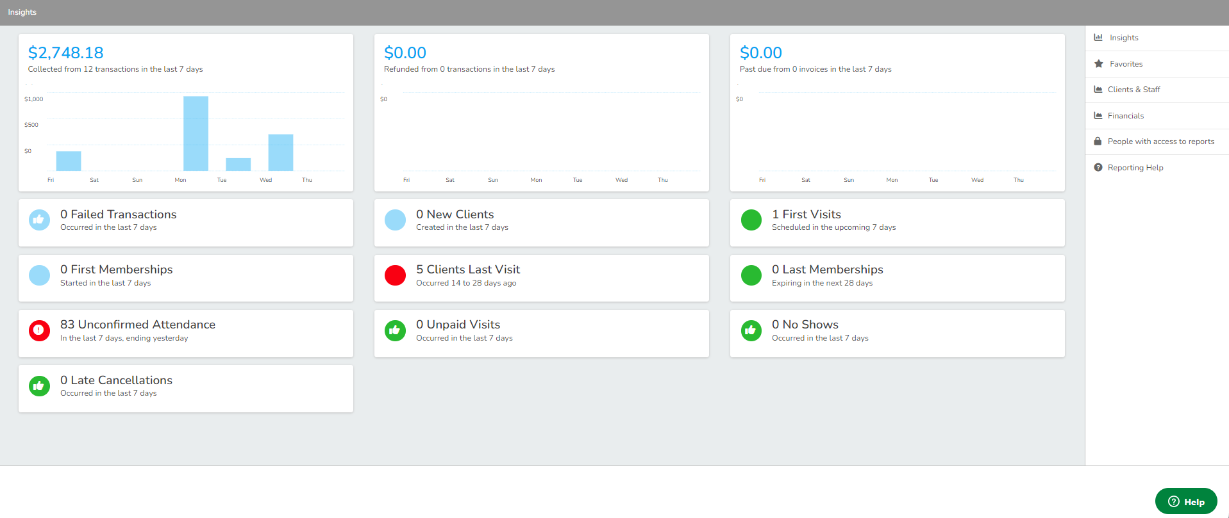This screenshot has height=518, width=1229.
Task: Click the $2,748.18 collected amount
Action: [65, 53]
